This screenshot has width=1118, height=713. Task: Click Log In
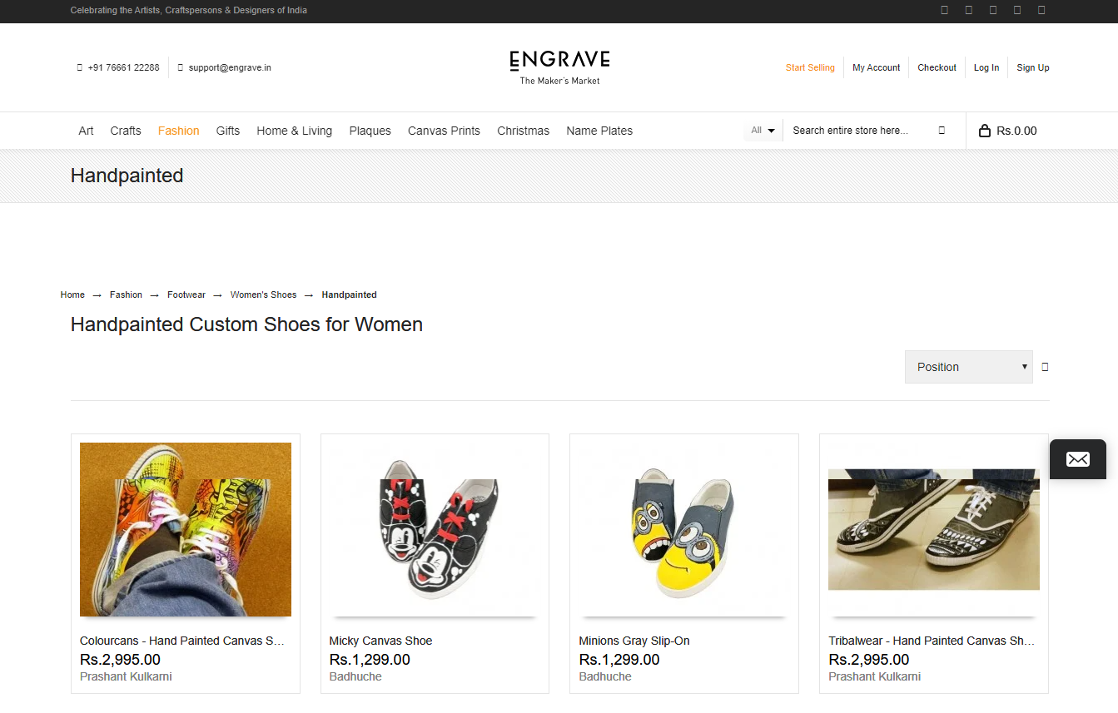tap(986, 68)
